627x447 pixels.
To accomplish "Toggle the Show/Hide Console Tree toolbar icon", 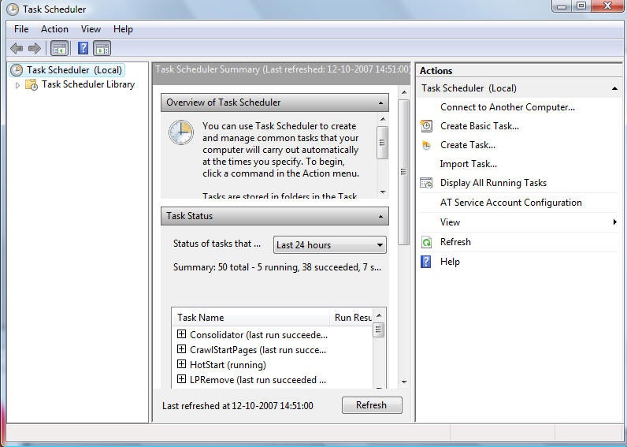I will click(60, 48).
